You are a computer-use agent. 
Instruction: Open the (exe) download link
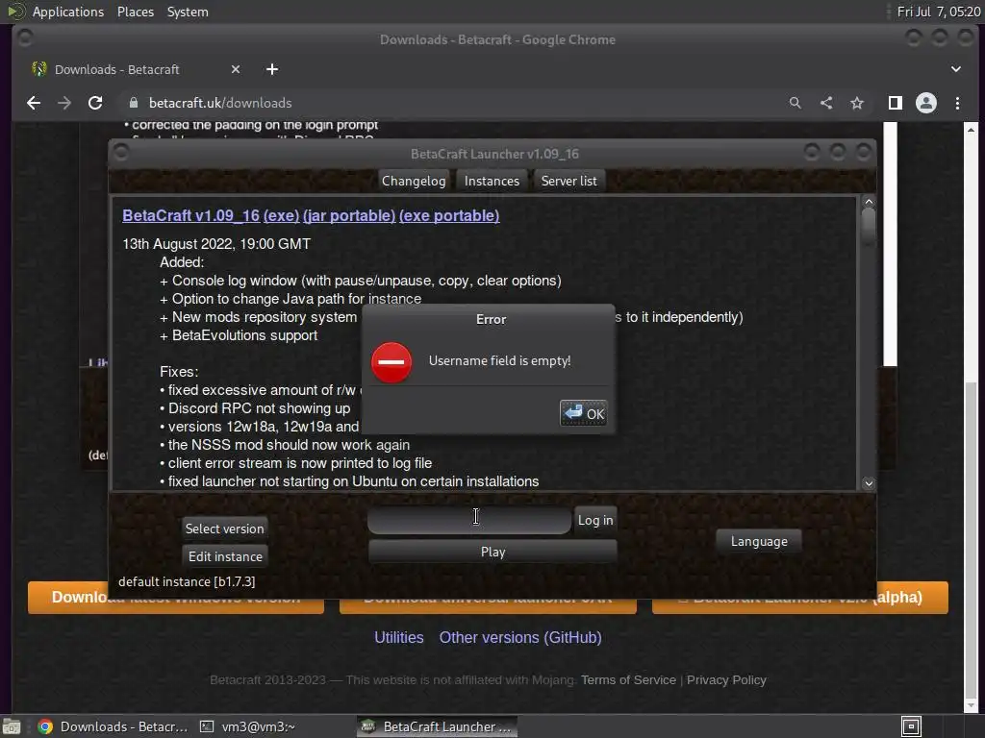point(282,216)
